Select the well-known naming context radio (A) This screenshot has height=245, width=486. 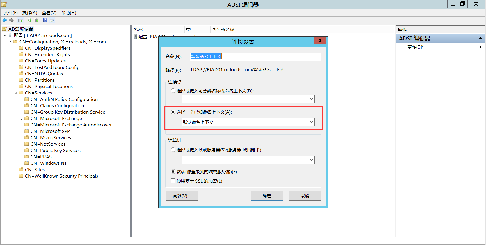(173, 112)
